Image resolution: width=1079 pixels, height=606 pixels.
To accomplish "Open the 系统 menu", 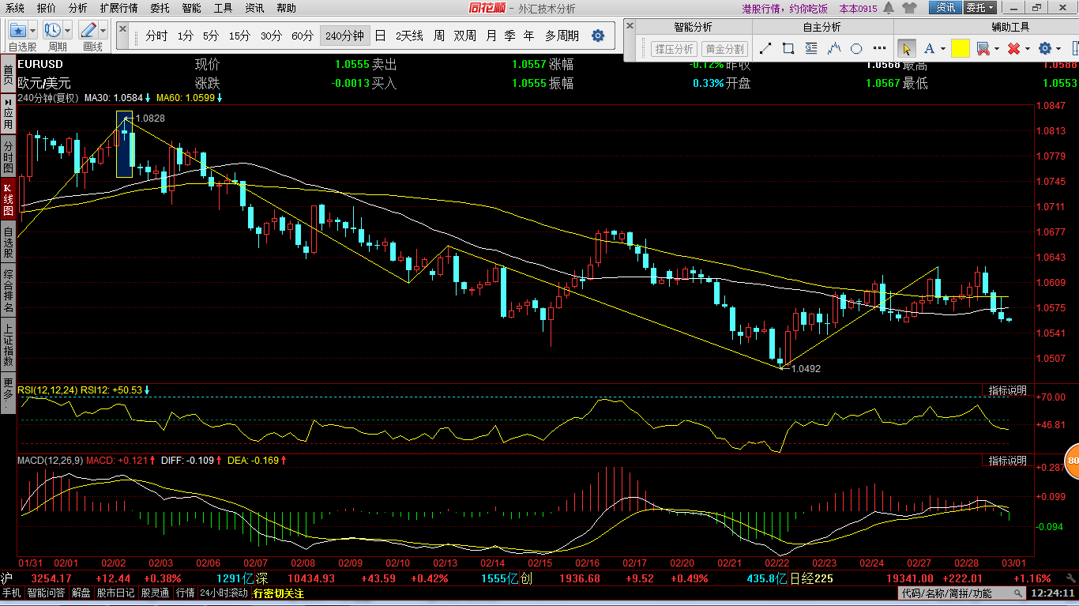I will [x=15, y=8].
